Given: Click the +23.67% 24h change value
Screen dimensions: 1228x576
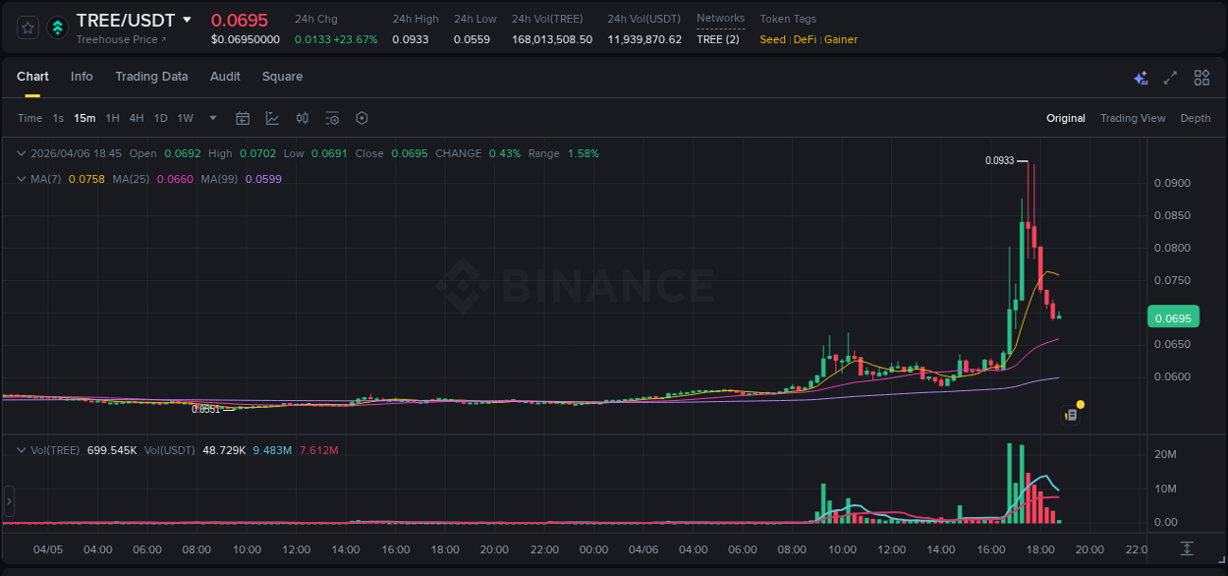Looking at the screenshot, I should point(358,39).
